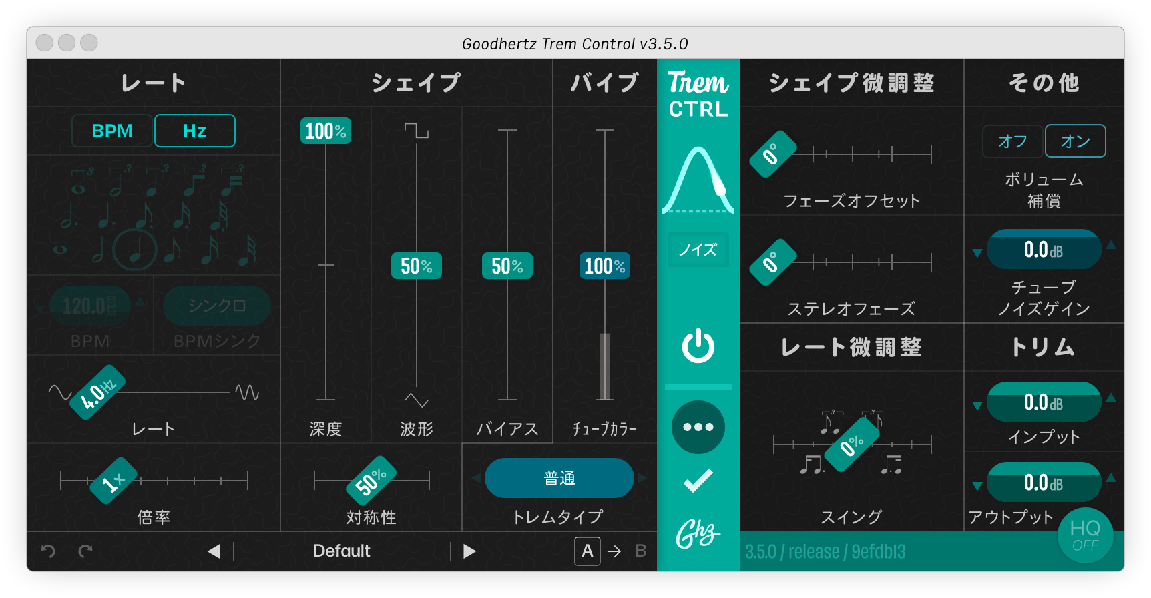Image resolution: width=1151 pixels, height=598 pixels.
Task: Turn volume compensation to オフ
Action: tap(1012, 141)
